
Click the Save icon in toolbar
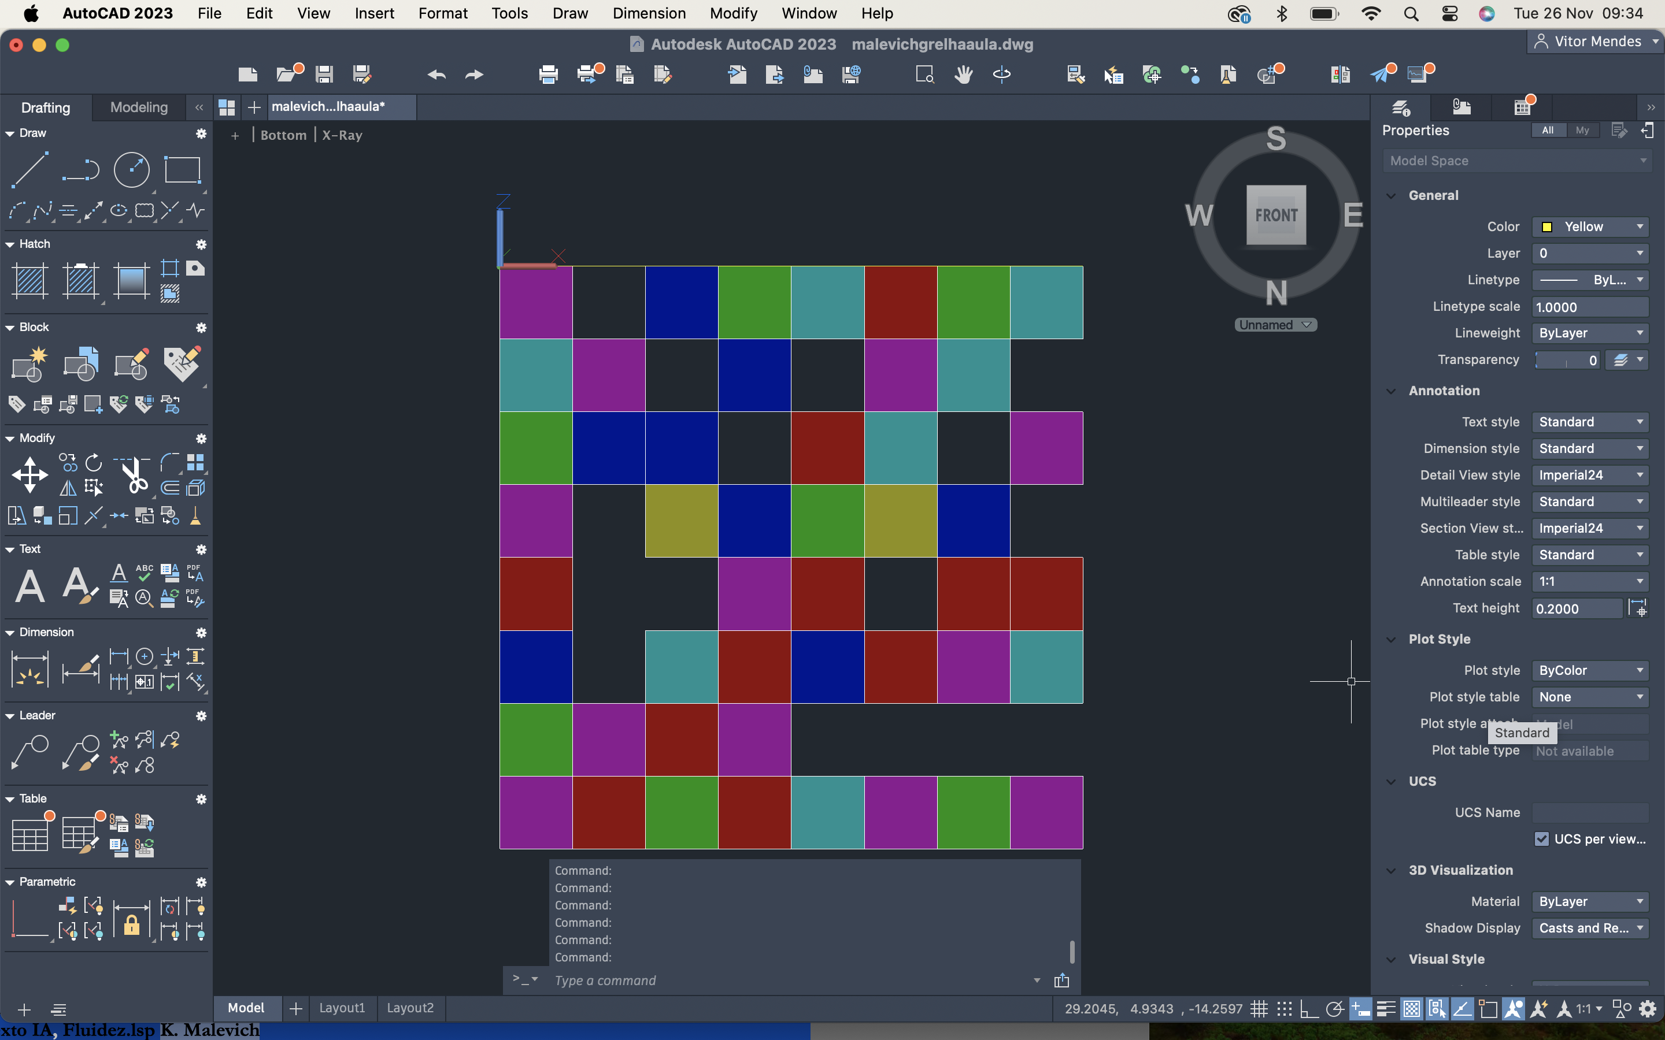(x=324, y=73)
